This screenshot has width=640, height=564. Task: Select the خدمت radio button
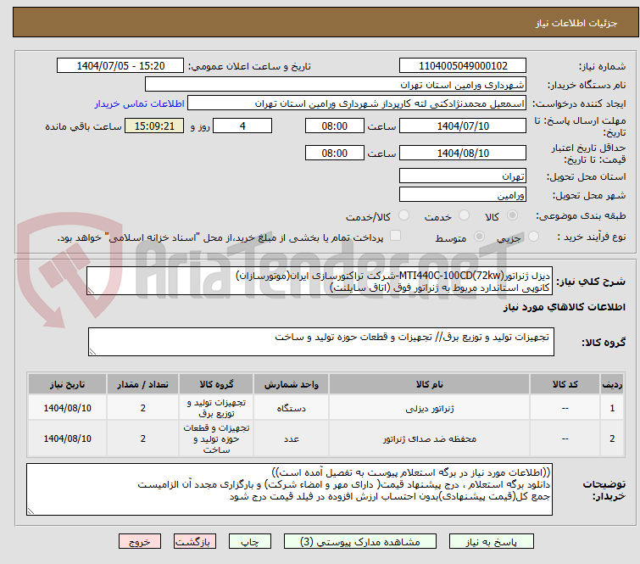click(464, 215)
